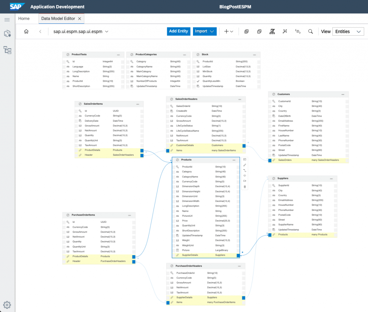Select NumberOfProducts row in ProductCategories
The height and width of the screenshot is (312, 368).
coord(158,81)
